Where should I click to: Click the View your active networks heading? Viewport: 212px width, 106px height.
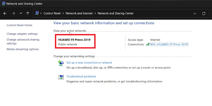[x=70, y=31]
